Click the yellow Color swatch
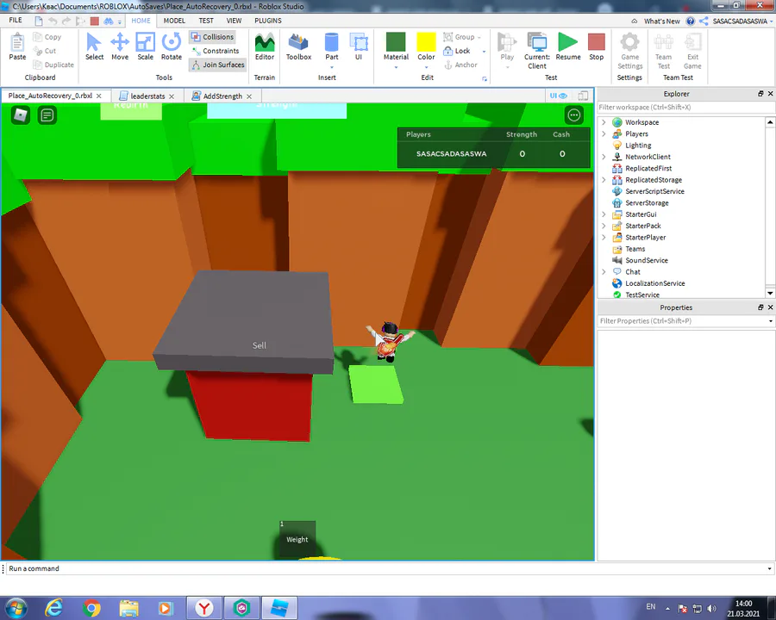The width and height of the screenshot is (776, 620). click(426, 41)
